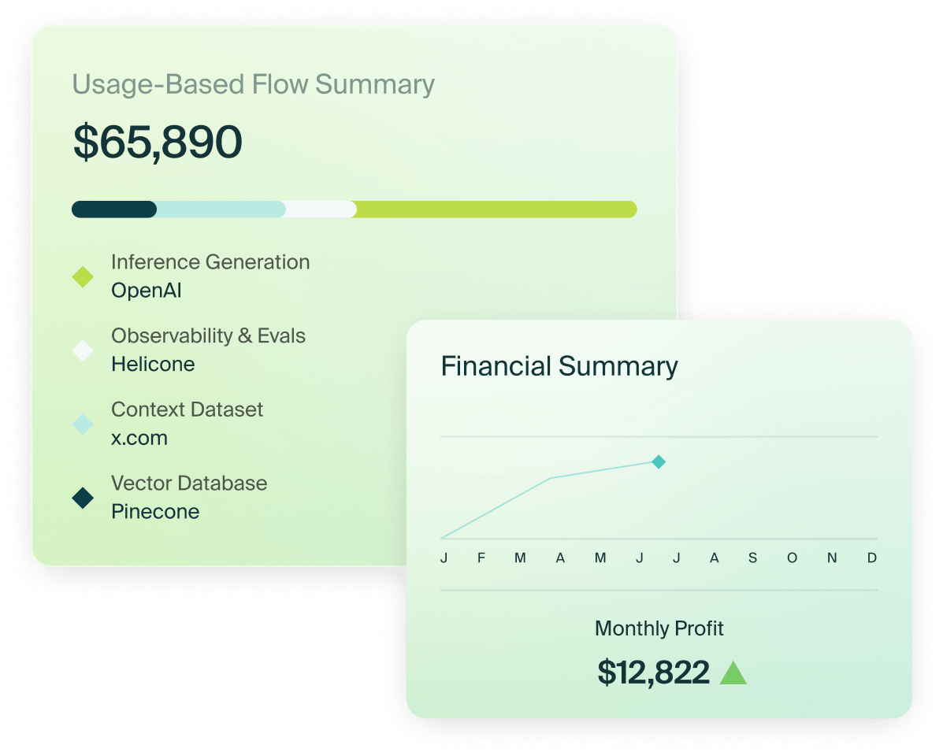Screen dimensions: 943x756
Task: Click the Context Dataset label
Action: click(x=187, y=409)
